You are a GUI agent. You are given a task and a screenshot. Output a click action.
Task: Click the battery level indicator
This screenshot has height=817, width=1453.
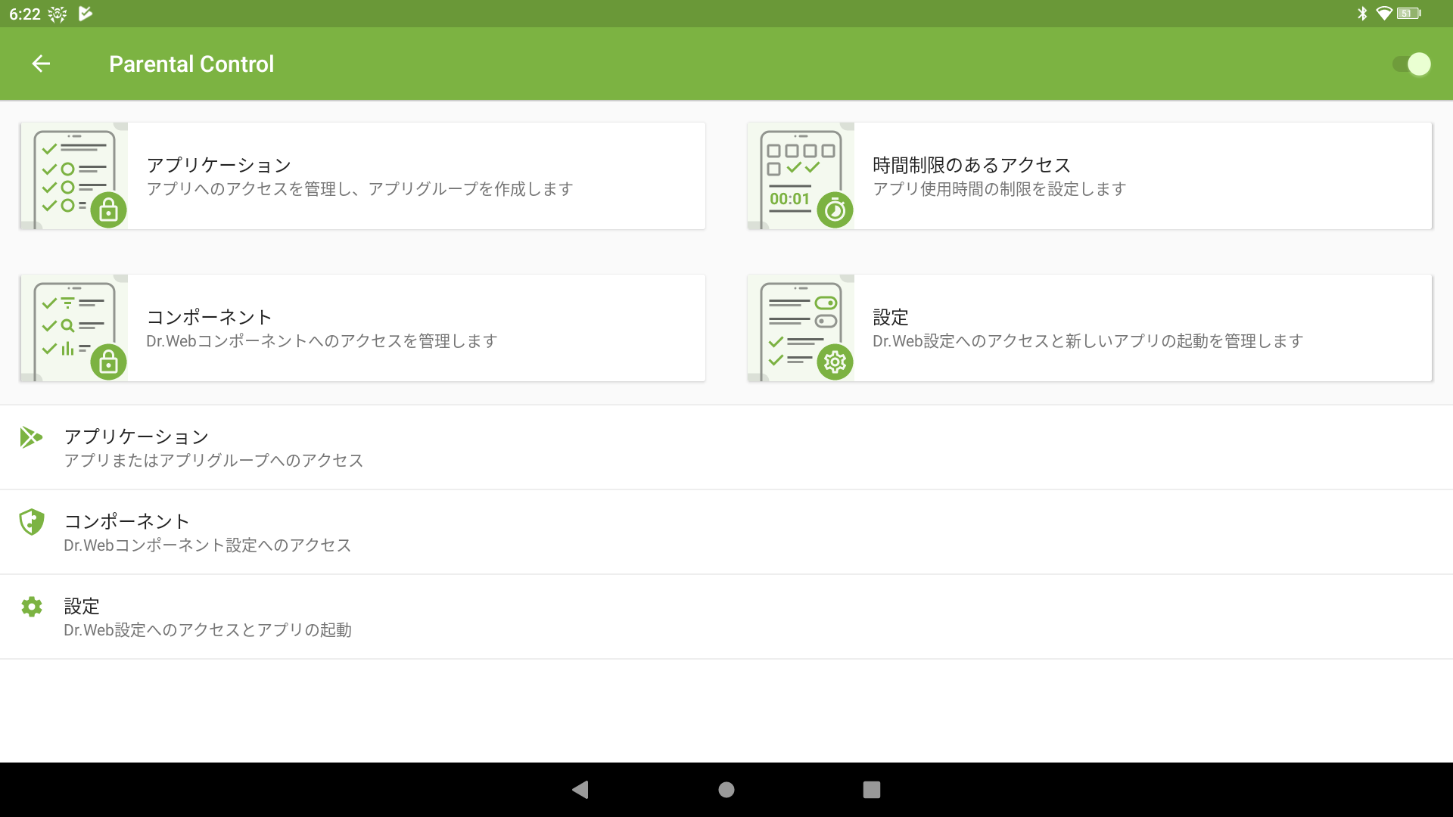click(x=1409, y=14)
